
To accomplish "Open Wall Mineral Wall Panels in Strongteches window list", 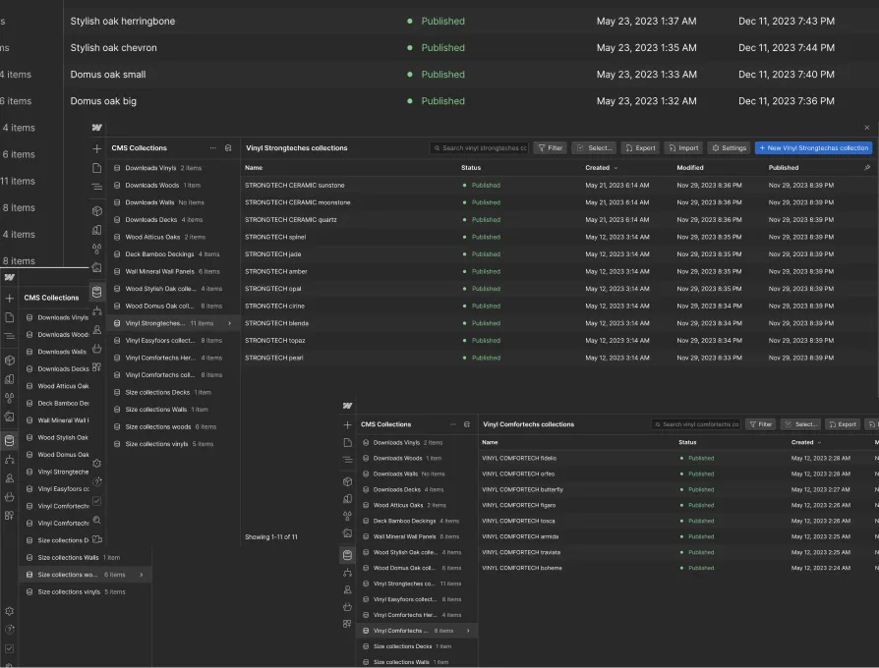I will tap(173, 271).
